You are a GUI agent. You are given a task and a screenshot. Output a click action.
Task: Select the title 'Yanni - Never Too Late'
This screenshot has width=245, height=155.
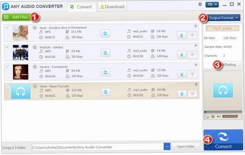pos(54,86)
